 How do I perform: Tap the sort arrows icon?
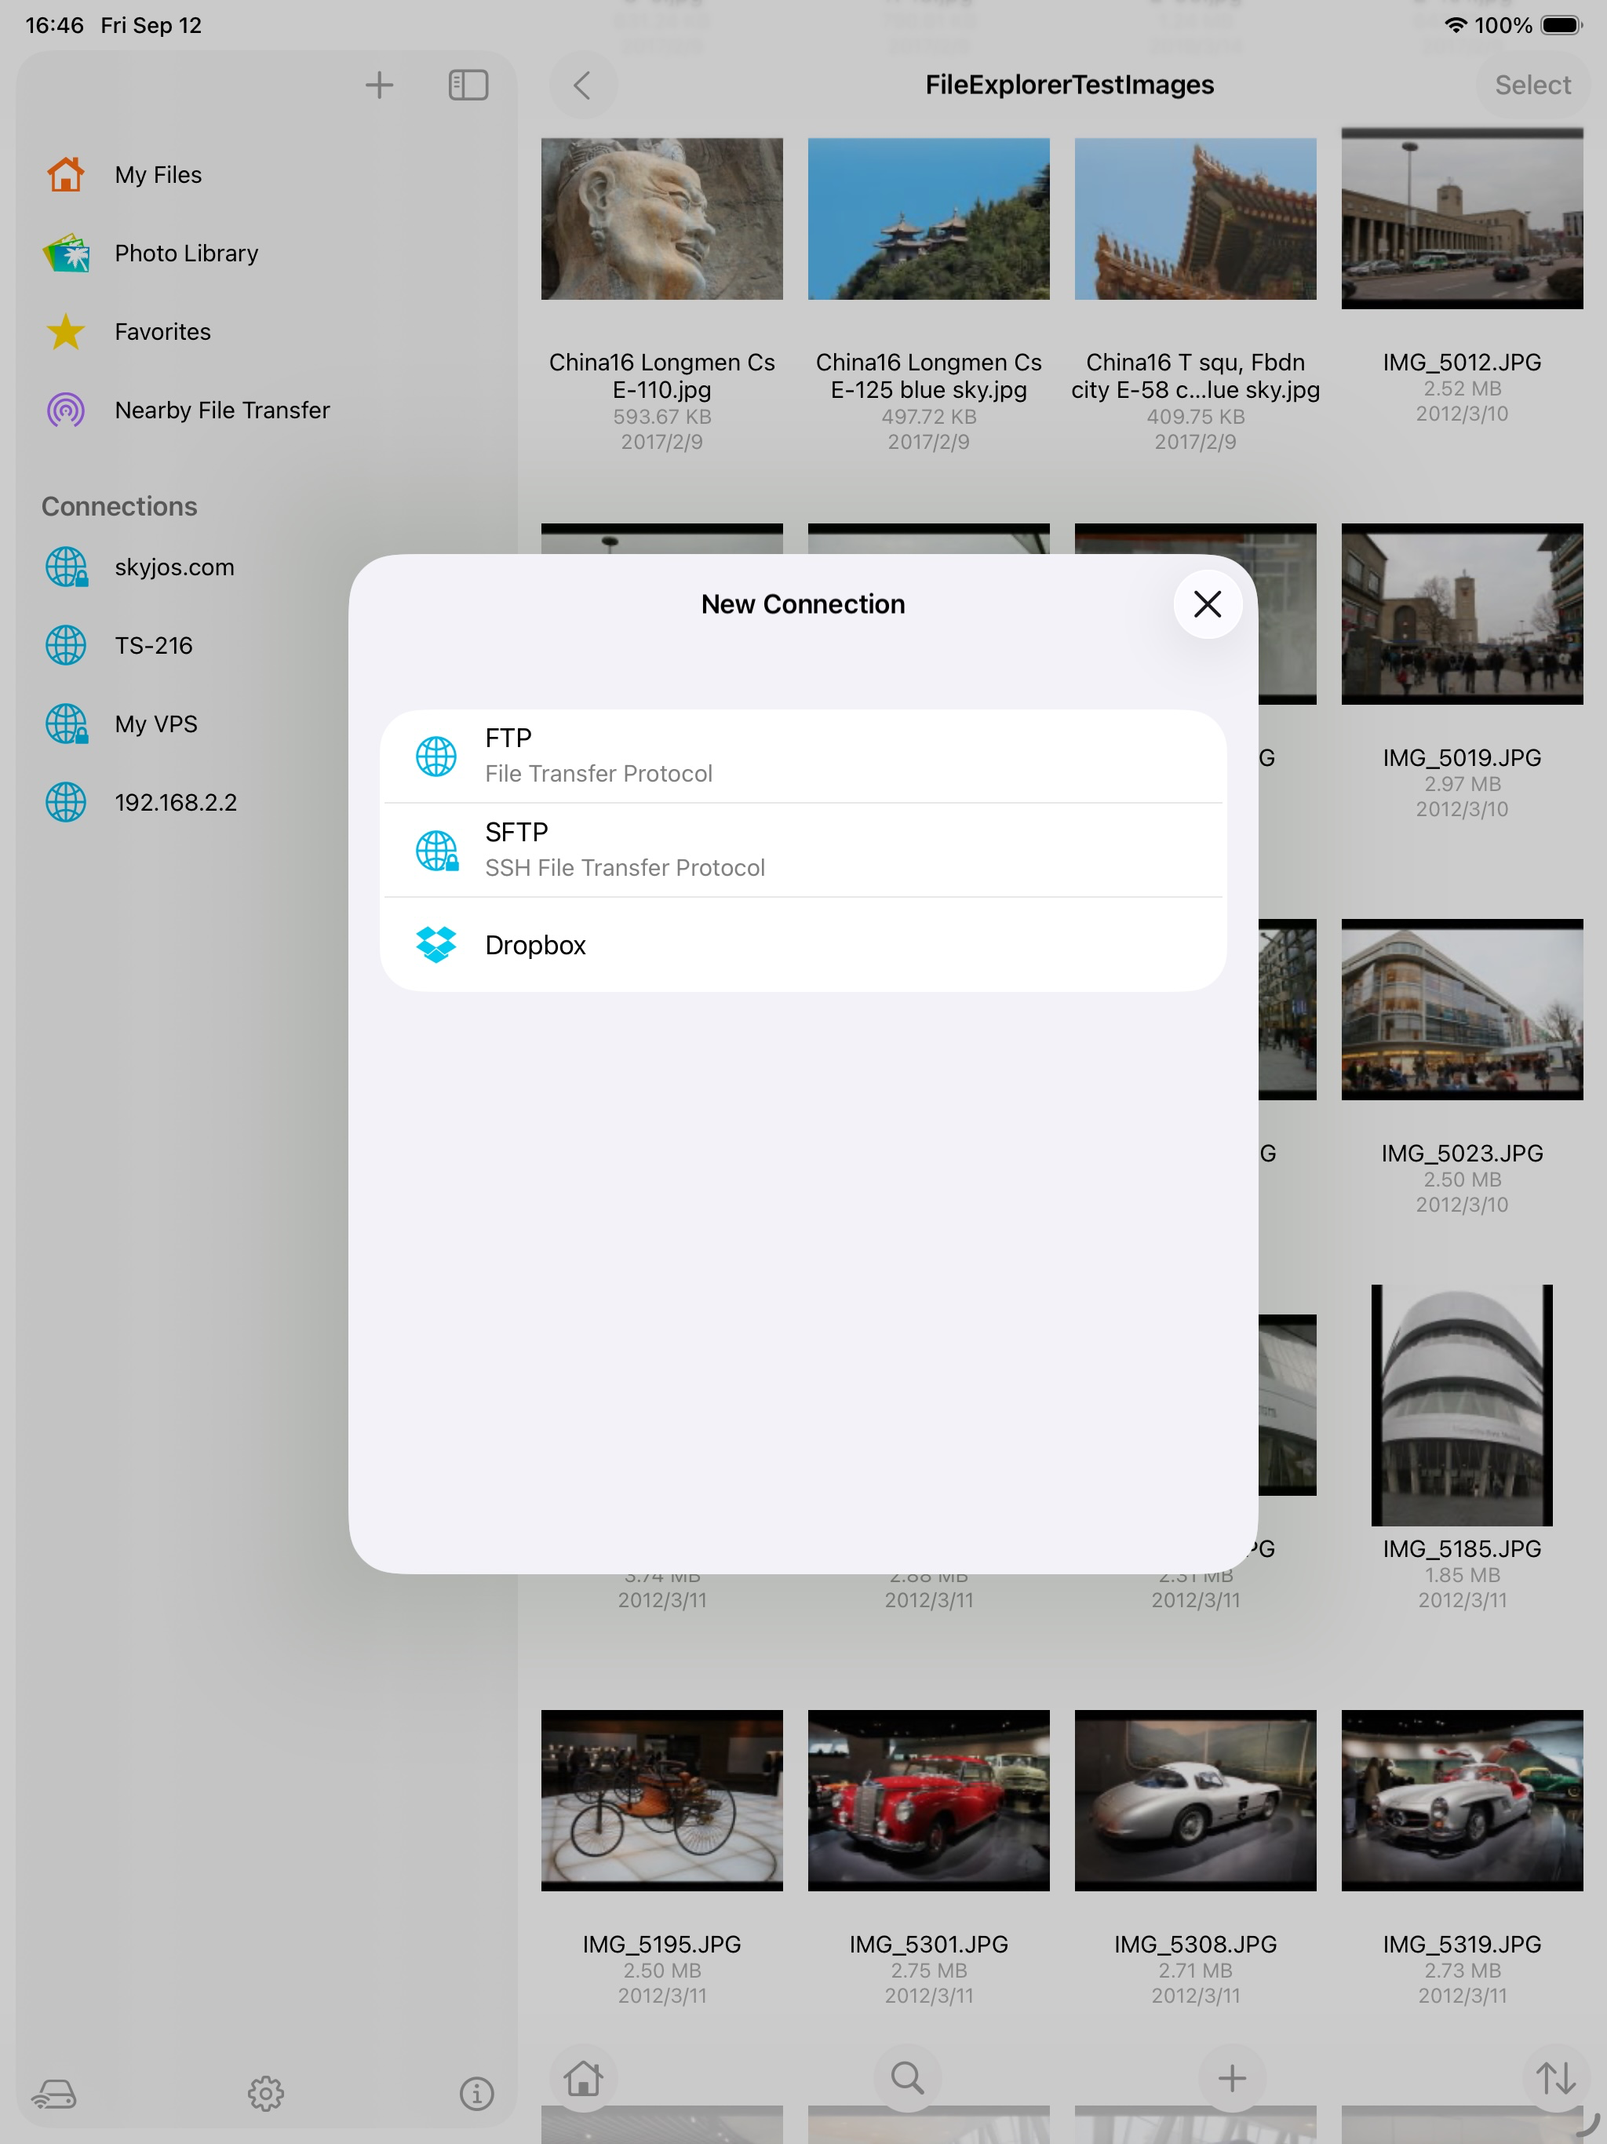1556,2077
